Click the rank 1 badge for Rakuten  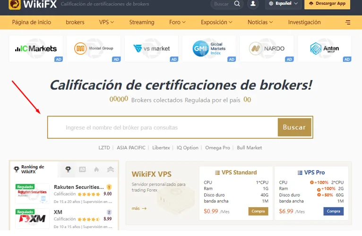(x=109, y=187)
